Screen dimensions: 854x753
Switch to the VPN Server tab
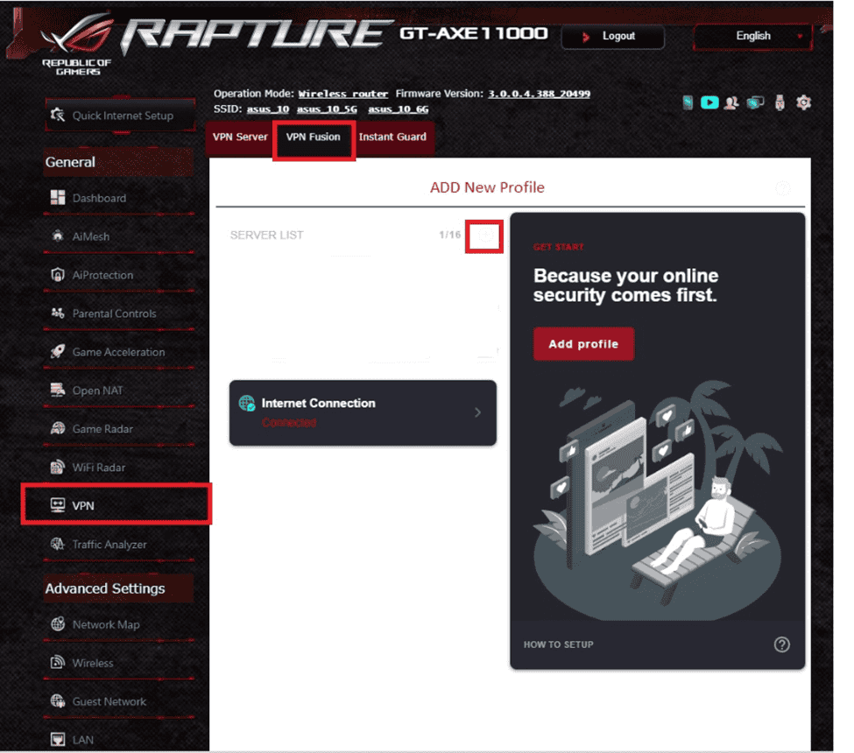[240, 137]
